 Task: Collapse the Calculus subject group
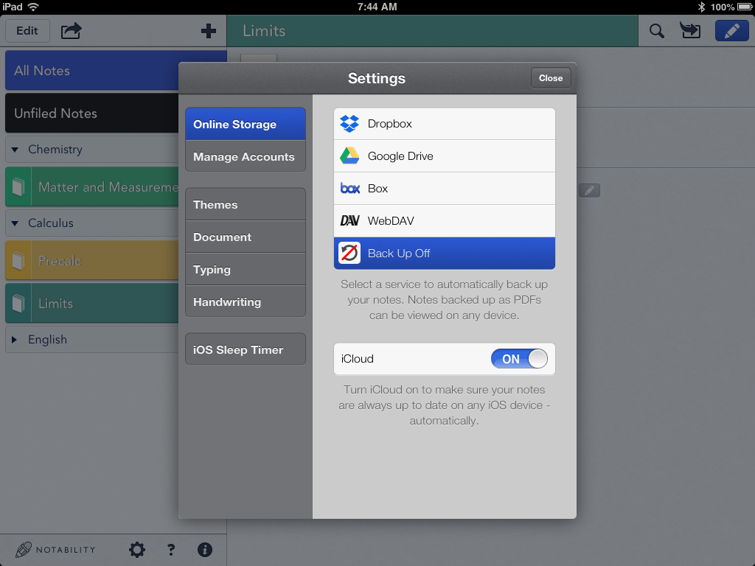15,223
